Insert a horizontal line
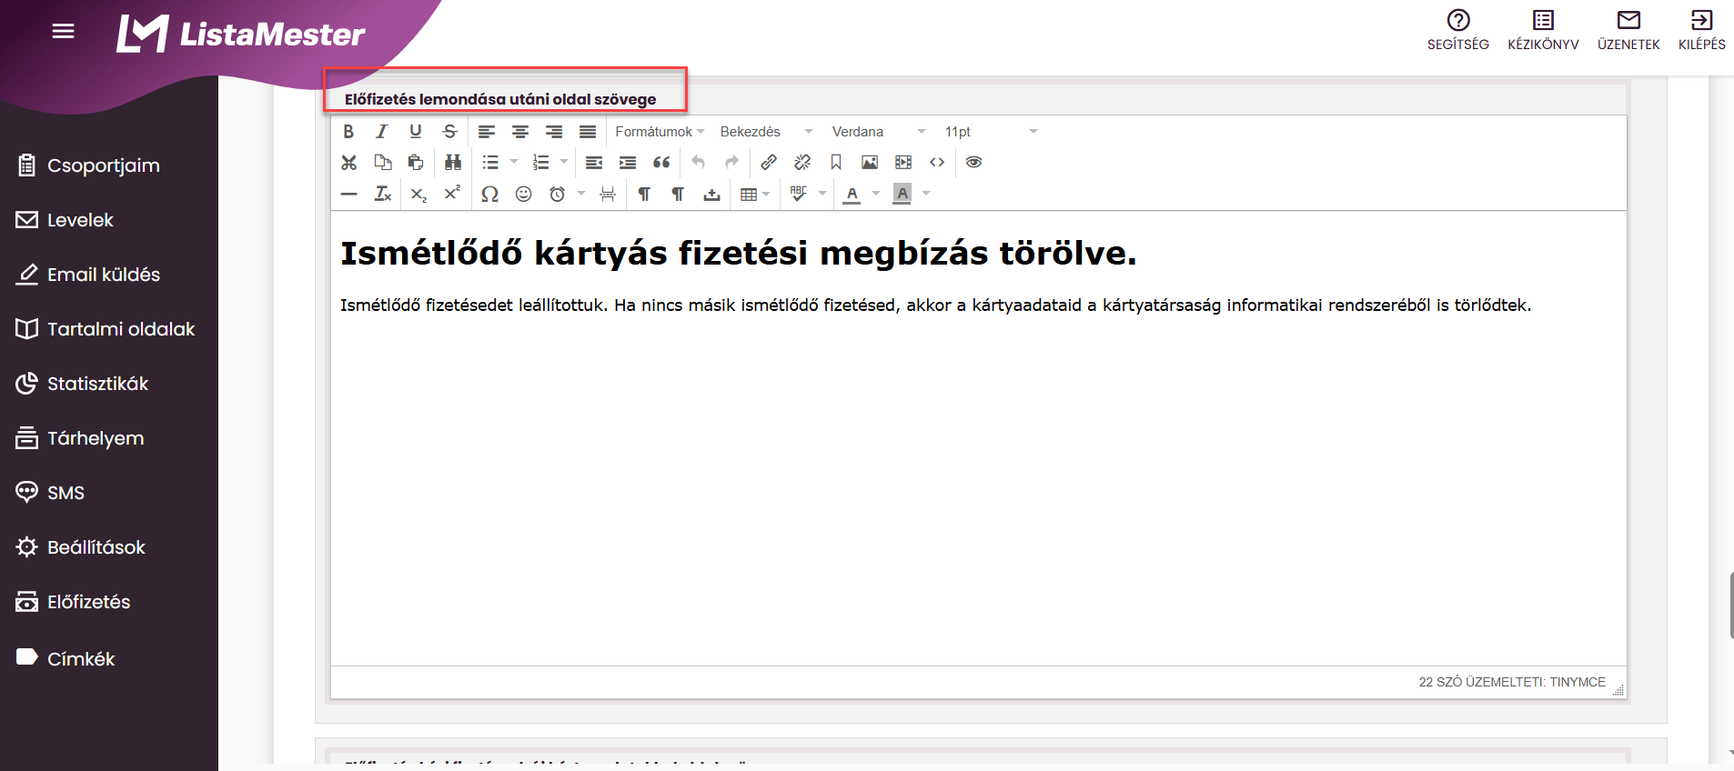Screen dimensions: 1734x771 tap(348, 194)
